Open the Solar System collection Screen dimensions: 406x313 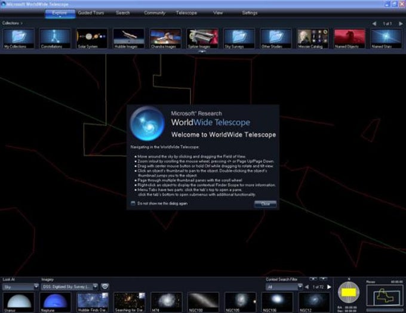tap(92, 39)
